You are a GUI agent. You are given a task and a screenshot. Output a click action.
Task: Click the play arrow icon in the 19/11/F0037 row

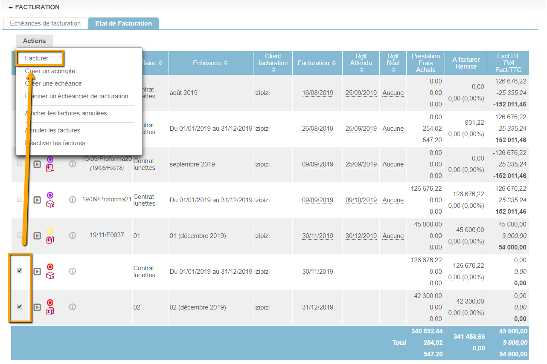coord(37,235)
